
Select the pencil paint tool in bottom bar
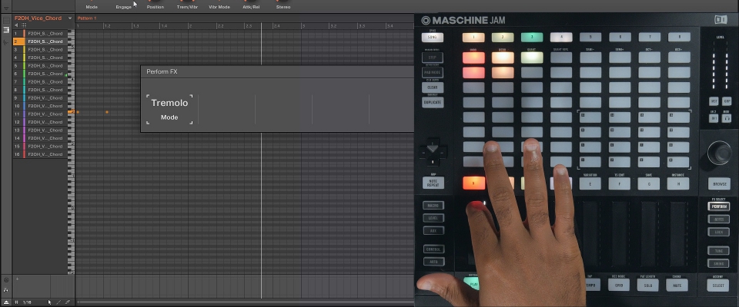(59, 302)
